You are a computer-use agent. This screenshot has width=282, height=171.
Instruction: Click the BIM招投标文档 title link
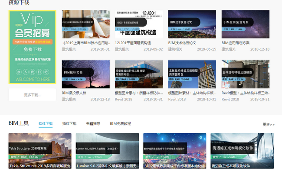pyautogui.click(x=74, y=93)
